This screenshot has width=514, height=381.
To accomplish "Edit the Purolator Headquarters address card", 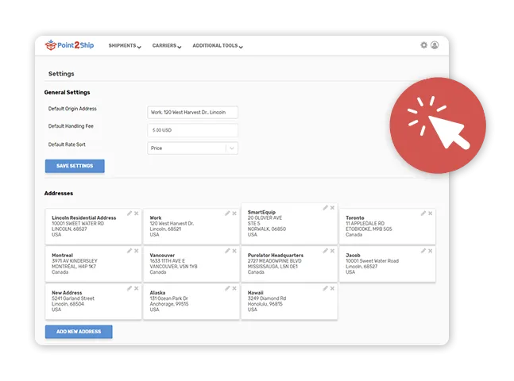I will click(x=325, y=251).
